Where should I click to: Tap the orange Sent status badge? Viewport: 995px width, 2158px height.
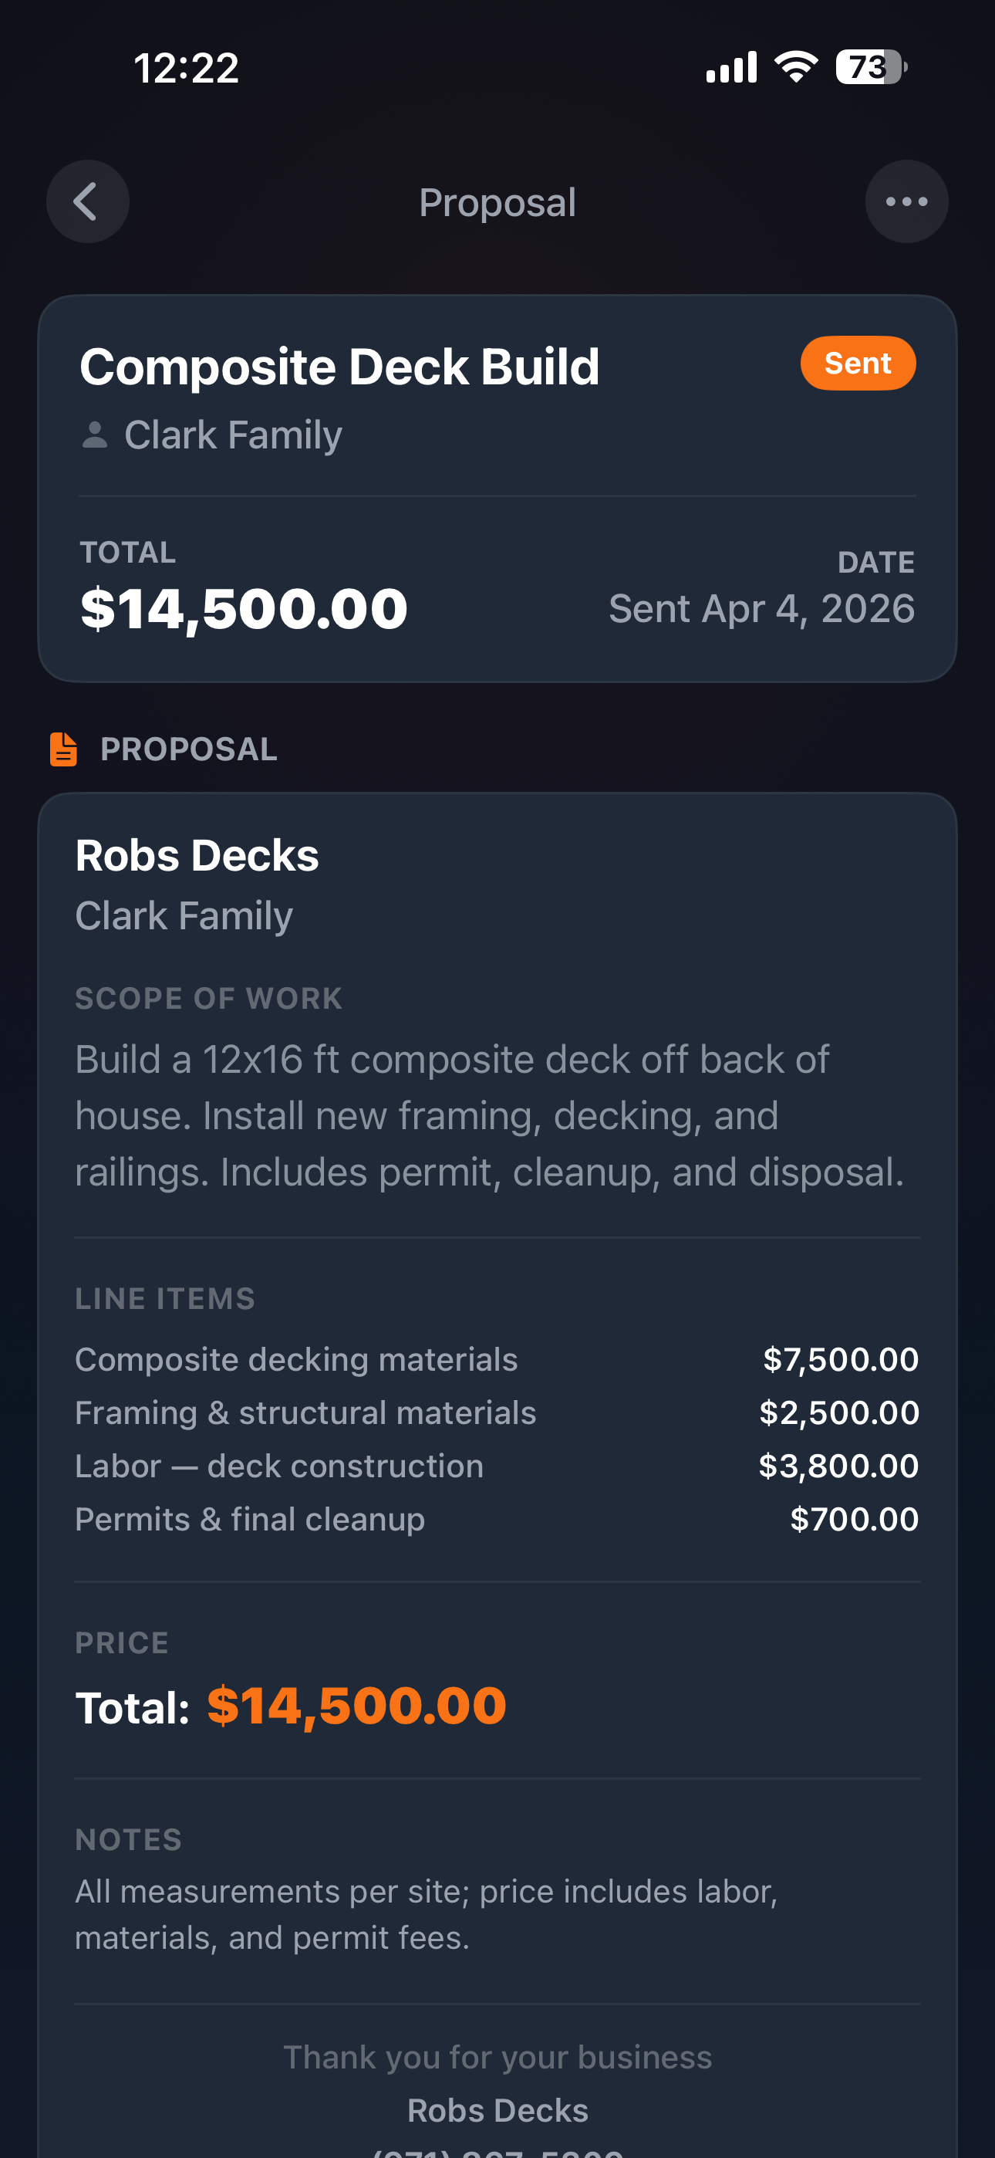[857, 364]
